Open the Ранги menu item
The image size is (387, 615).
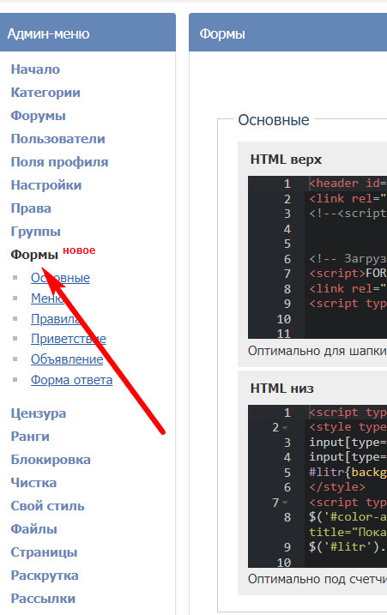(x=30, y=437)
